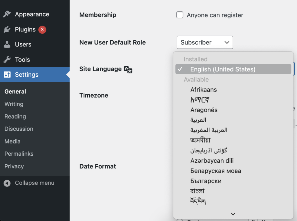This screenshot has height=221, width=297.
Task: Click the red Plugins update count badge
Action: [x=42, y=30]
